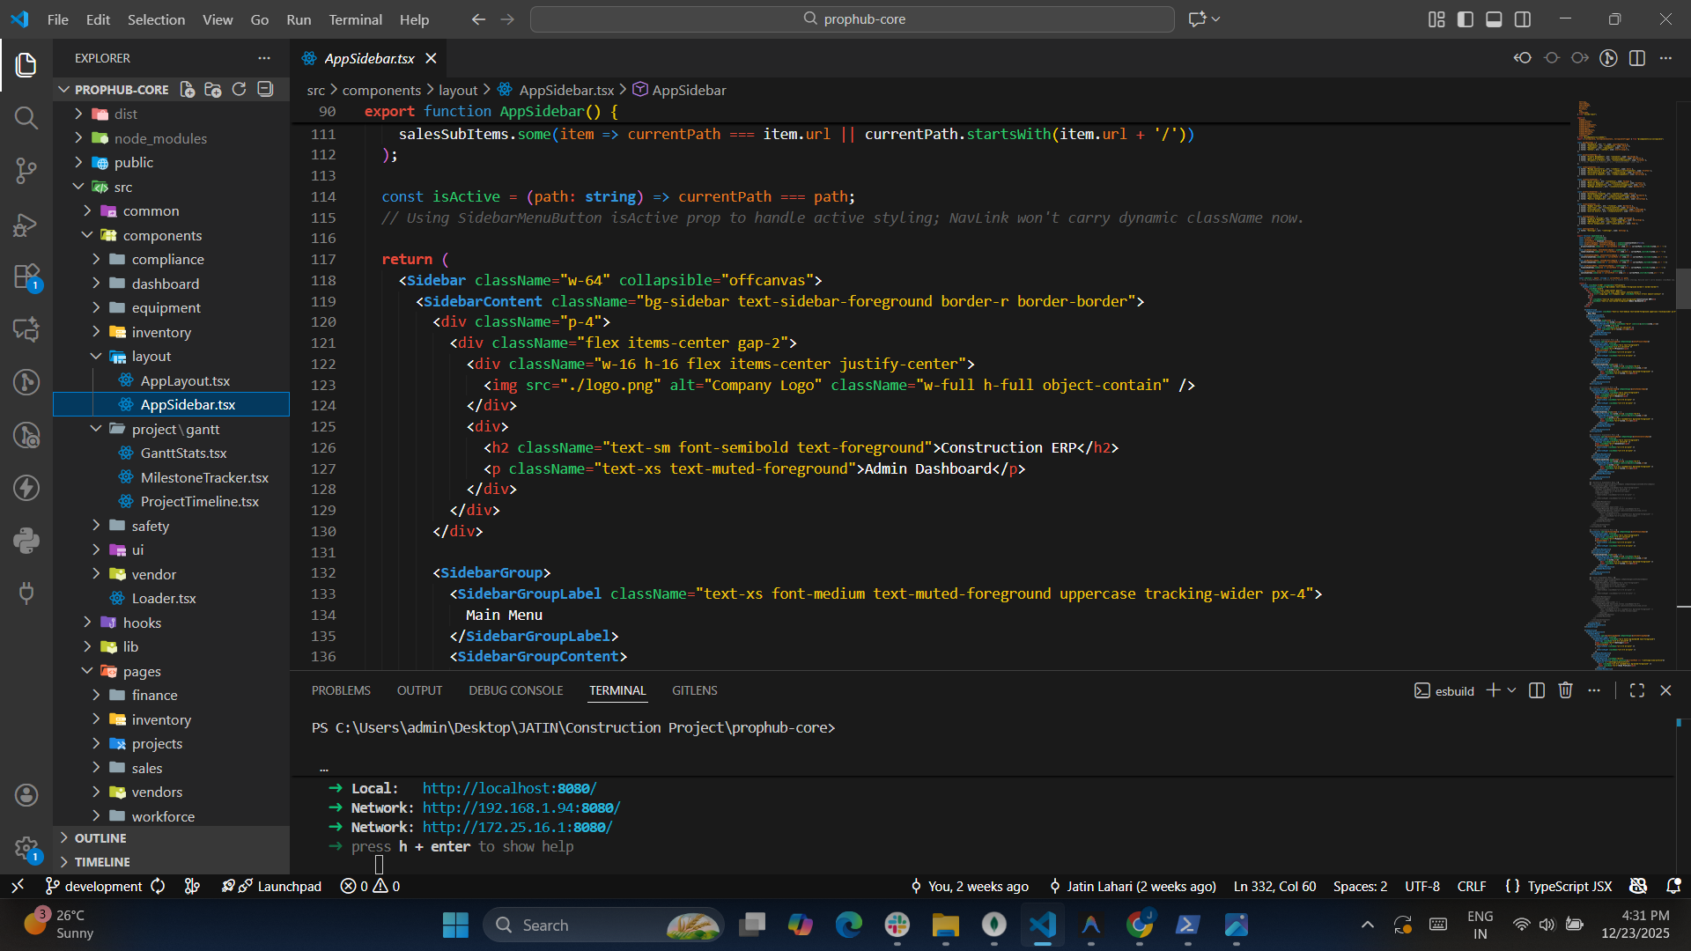
Task: Expand the OUTLINE section
Action: 100,838
